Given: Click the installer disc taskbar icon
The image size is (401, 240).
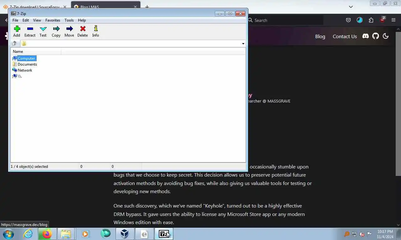Looking at the screenshot, I should coord(144,234).
